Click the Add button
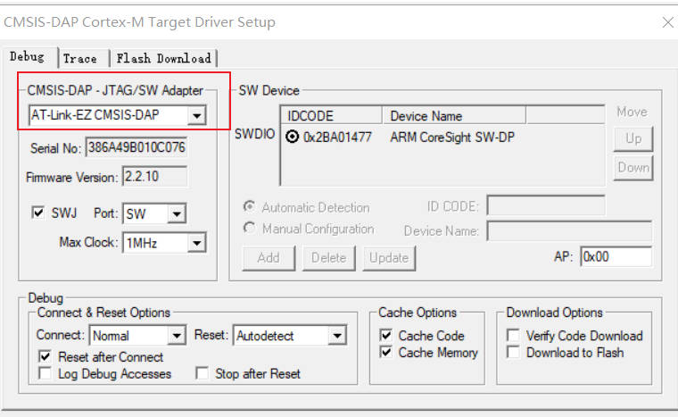The width and height of the screenshot is (678, 417). [269, 258]
